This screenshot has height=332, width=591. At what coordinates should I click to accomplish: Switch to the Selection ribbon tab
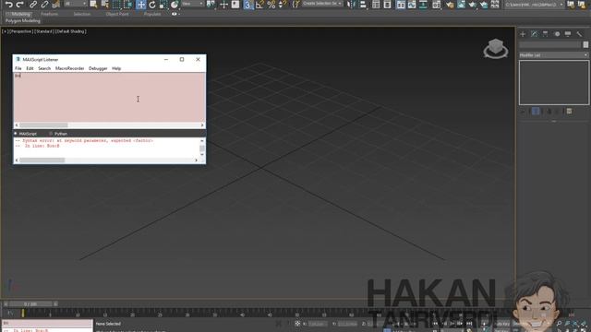tap(82, 14)
